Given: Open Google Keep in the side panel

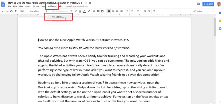Looking at the screenshot, I should [220, 21].
